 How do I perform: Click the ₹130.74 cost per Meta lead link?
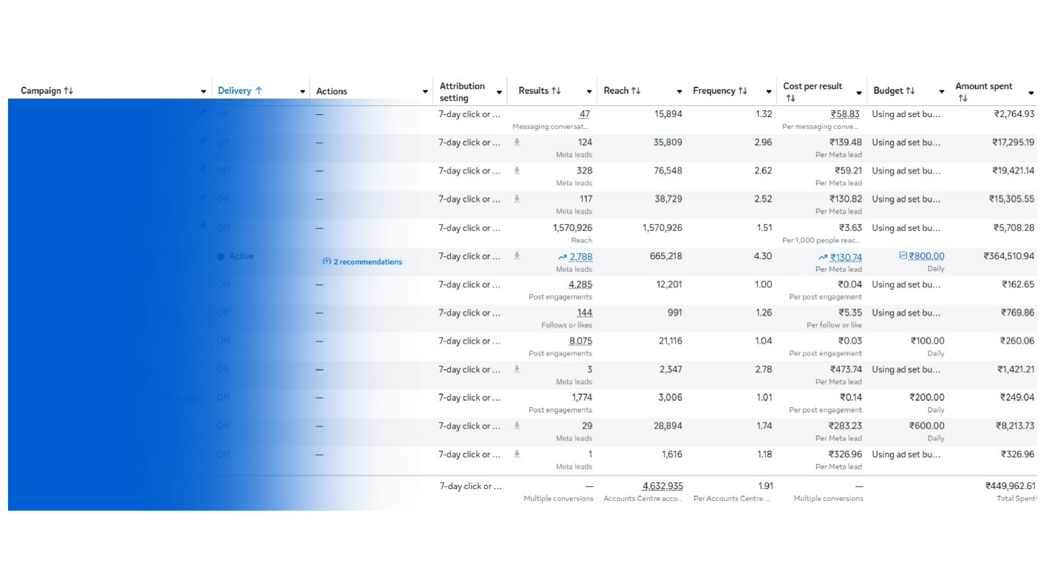pyautogui.click(x=846, y=257)
